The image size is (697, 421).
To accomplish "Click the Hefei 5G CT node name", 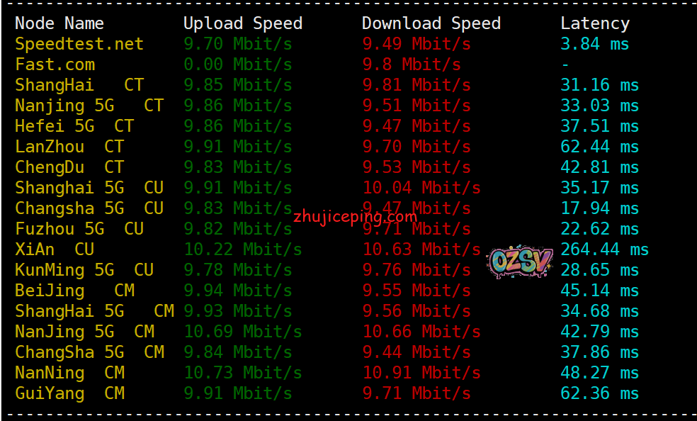I will (x=74, y=126).
